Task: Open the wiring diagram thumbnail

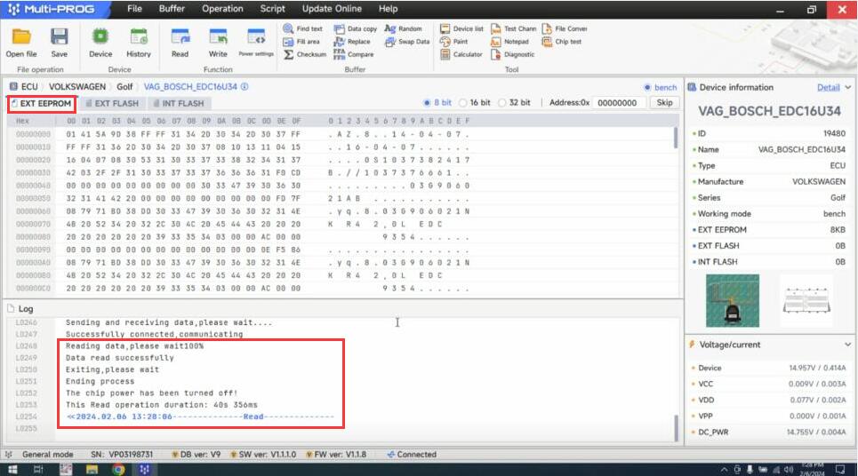Action: pyautogui.click(x=806, y=300)
